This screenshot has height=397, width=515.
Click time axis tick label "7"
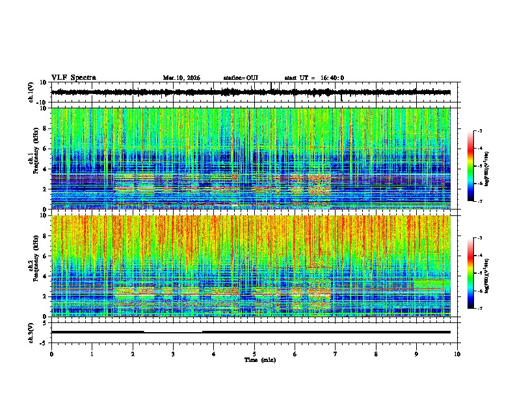coord(336,354)
